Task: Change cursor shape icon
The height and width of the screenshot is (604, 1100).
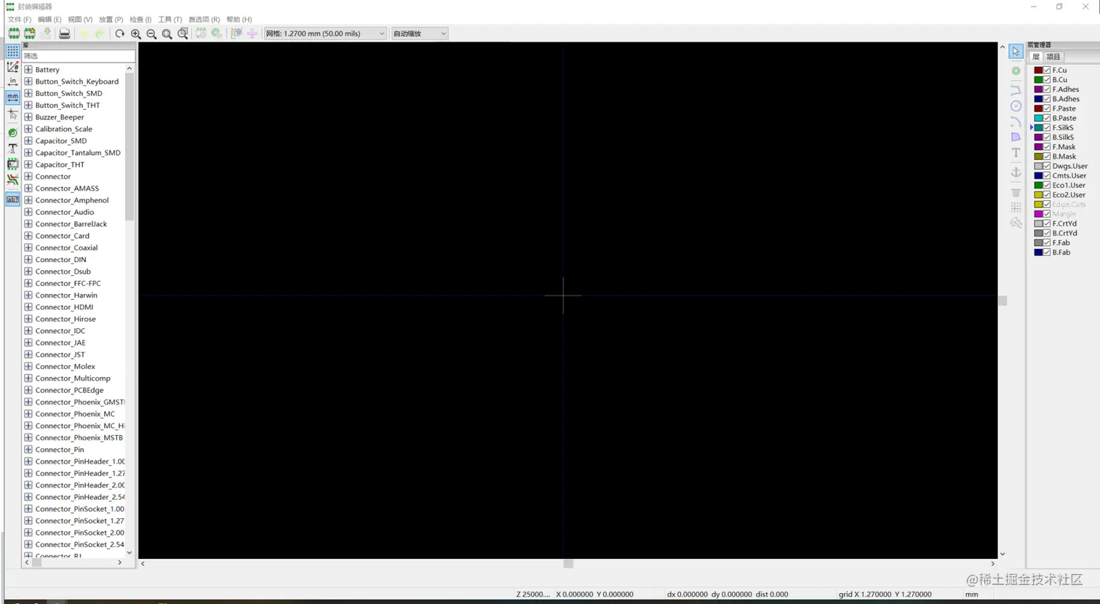Action: (x=12, y=114)
